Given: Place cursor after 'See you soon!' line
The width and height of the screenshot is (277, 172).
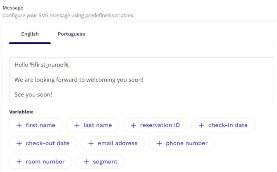Looking at the screenshot, I should (x=53, y=95).
